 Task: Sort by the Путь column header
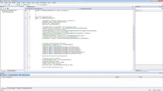point(151,77)
